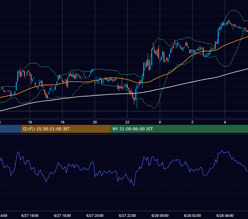Click the 6/28 00:00 date label
This screenshot has height=219, width=248.
pos(160,215)
